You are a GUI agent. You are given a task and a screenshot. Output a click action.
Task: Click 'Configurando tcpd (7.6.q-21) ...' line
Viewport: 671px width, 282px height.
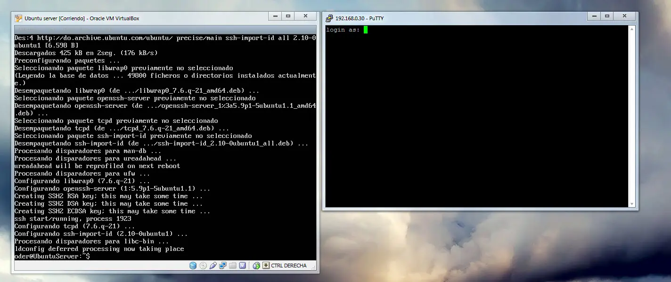pyautogui.click(x=74, y=226)
